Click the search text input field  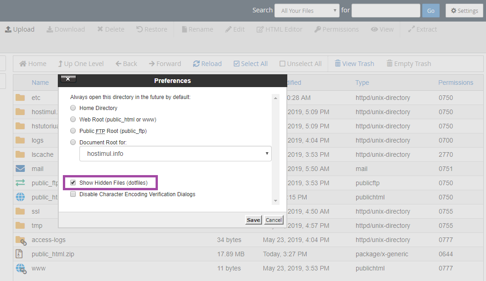point(385,11)
